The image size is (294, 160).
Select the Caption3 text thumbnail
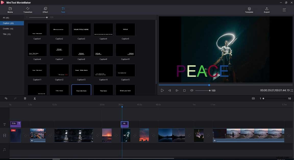[81, 29]
